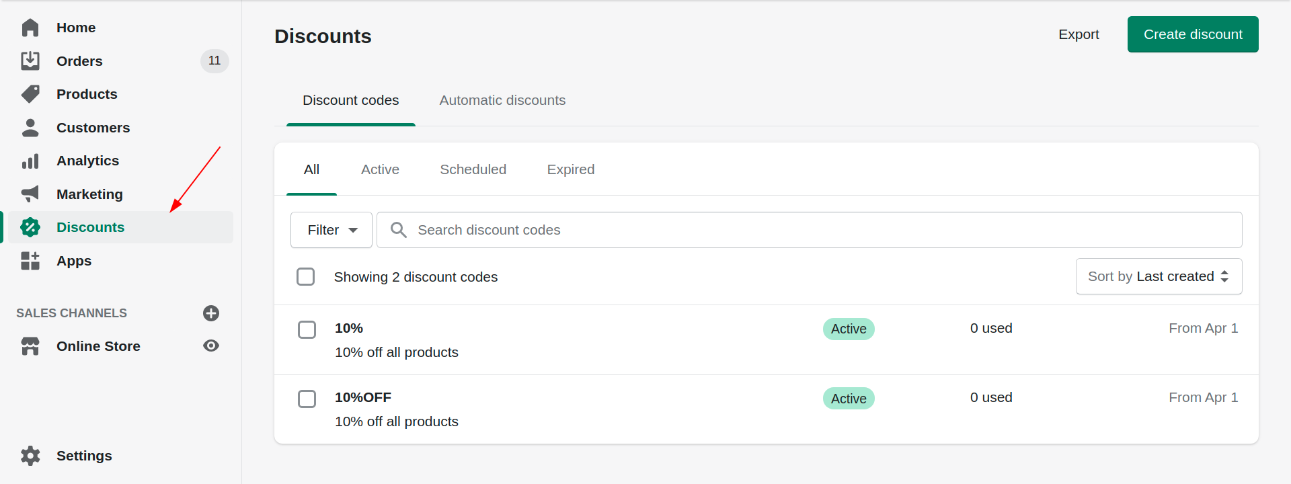Image resolution: width=1291 pixels, height=484 pixels.
Task: Click '10% off all products' under 10%OFF
Action: [x=397, y=421]
